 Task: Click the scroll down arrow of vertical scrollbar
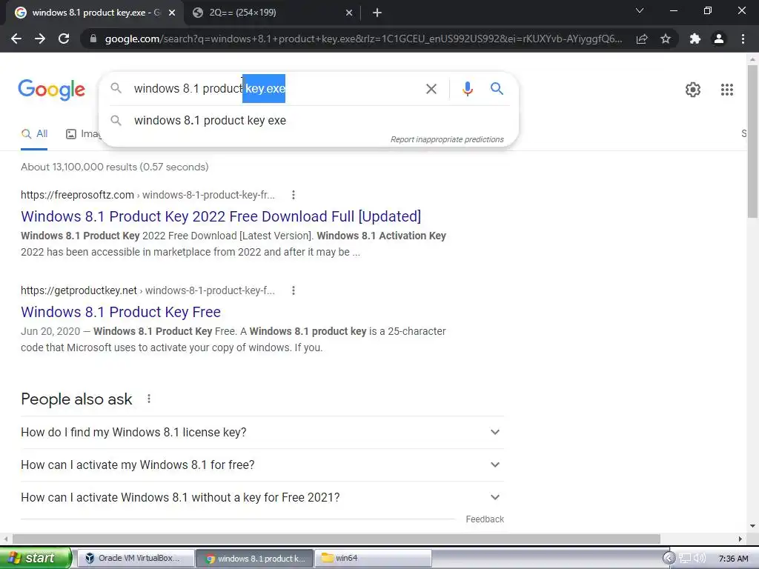752,527
